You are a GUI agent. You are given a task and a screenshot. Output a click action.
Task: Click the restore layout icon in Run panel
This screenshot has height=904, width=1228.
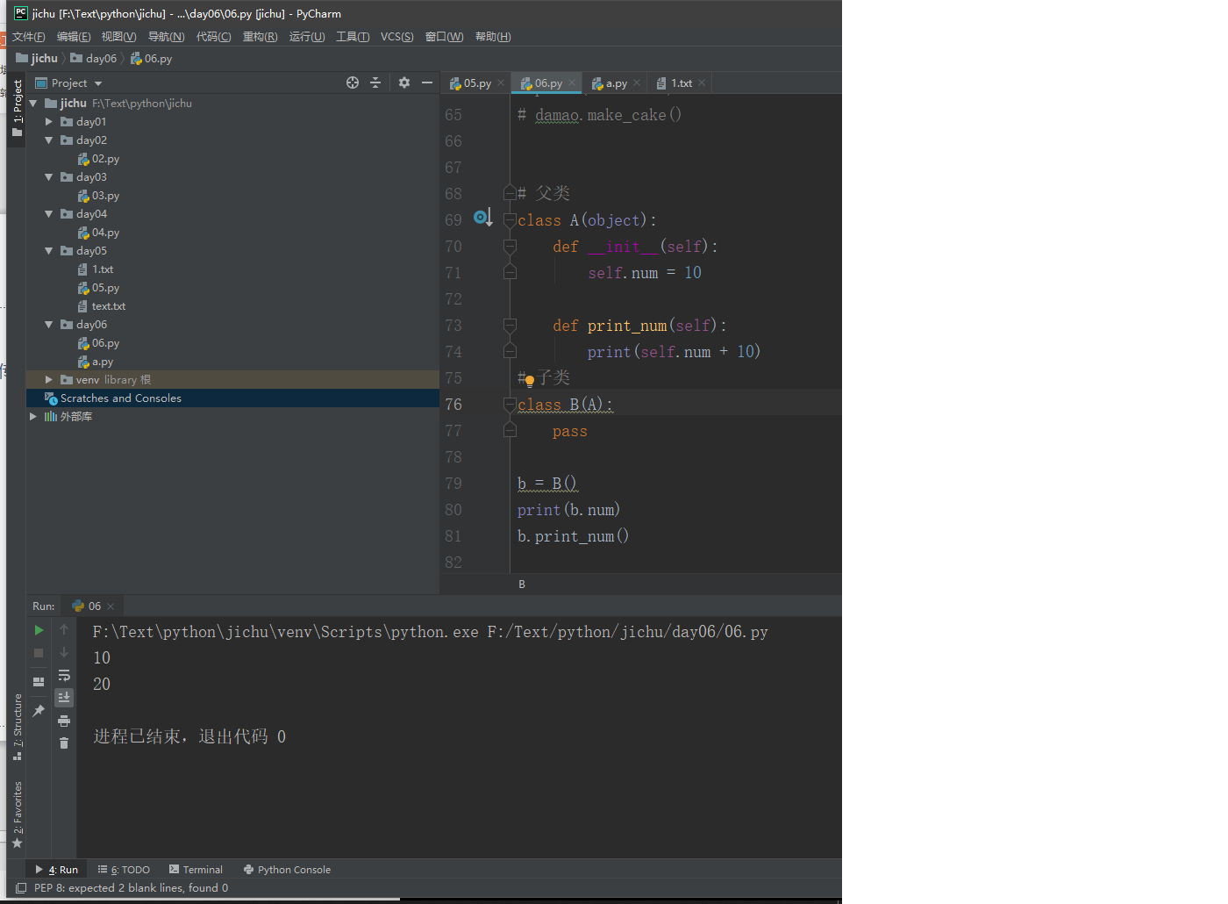(x=39, y=682)
